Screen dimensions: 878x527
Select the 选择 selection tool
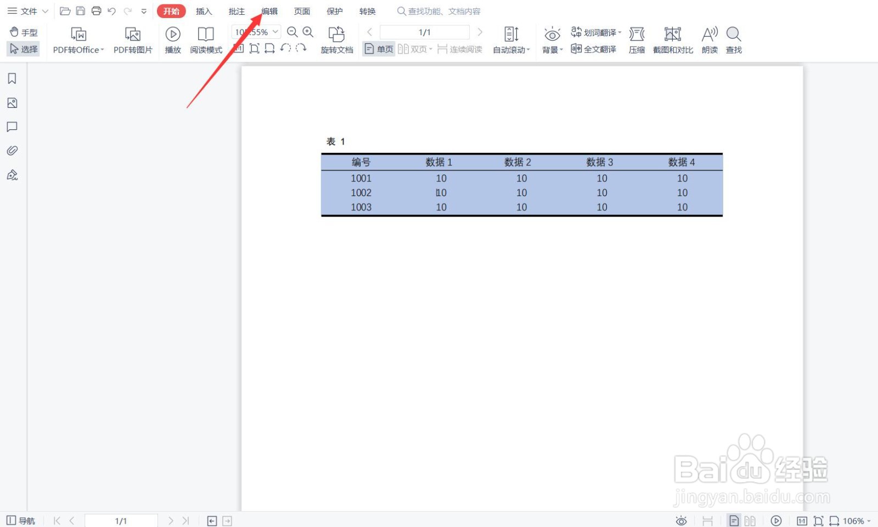click(24, 49)
